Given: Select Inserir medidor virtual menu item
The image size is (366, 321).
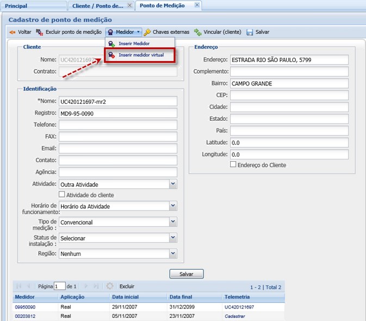Looking at the screenshot, I should (141, 55).
